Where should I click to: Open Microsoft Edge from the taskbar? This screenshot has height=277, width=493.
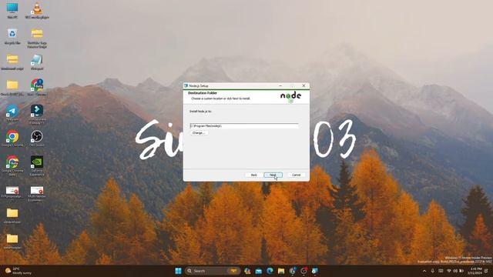coord(270,271)
